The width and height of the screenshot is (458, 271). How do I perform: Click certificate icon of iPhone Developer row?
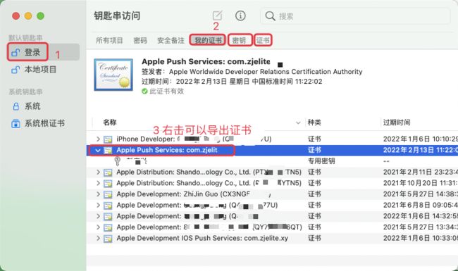[x=108, y=139]
